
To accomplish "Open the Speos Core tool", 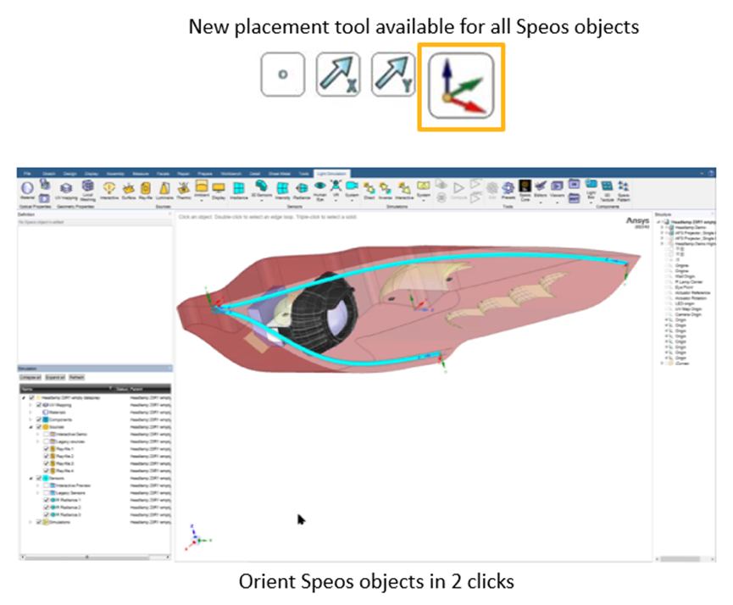I will (x=525, y=190).
